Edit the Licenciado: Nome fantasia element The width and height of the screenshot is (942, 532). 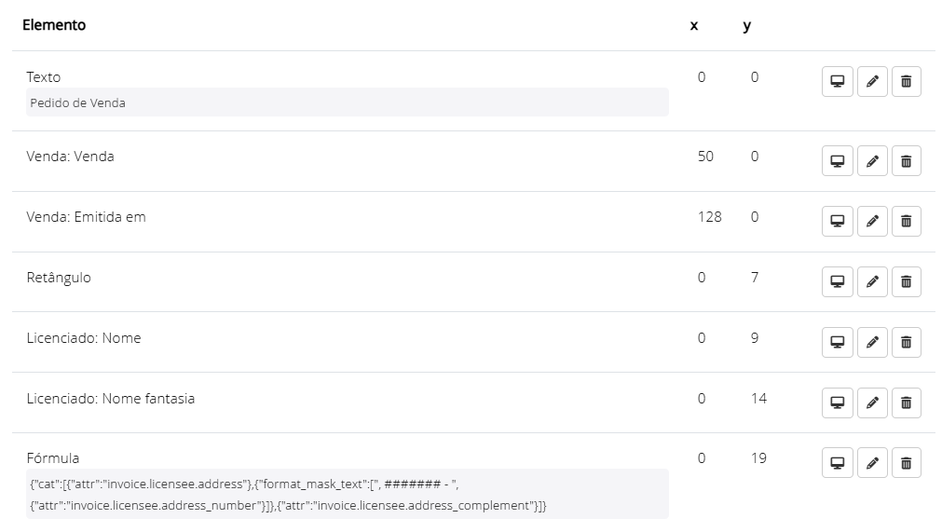coord(872,402)
